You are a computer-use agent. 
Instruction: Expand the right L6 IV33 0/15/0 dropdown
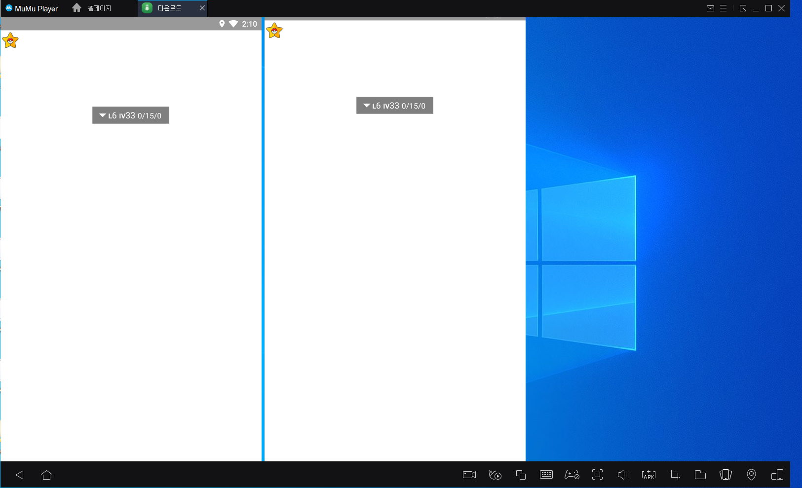pos(395,106)
